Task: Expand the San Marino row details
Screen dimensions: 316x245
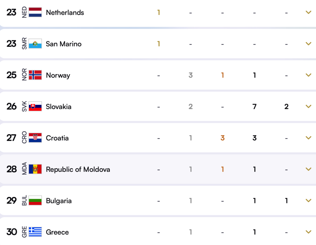Action: click(x=308, y=44)
